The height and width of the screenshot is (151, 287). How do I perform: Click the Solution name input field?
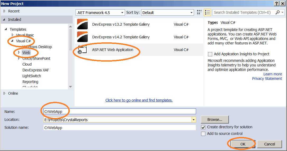120,127
